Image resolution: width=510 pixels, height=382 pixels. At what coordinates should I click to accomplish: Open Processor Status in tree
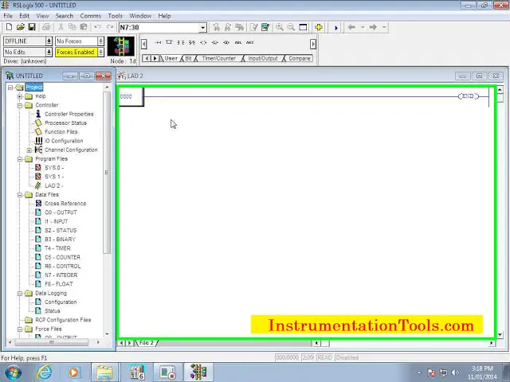click(65, 123)
